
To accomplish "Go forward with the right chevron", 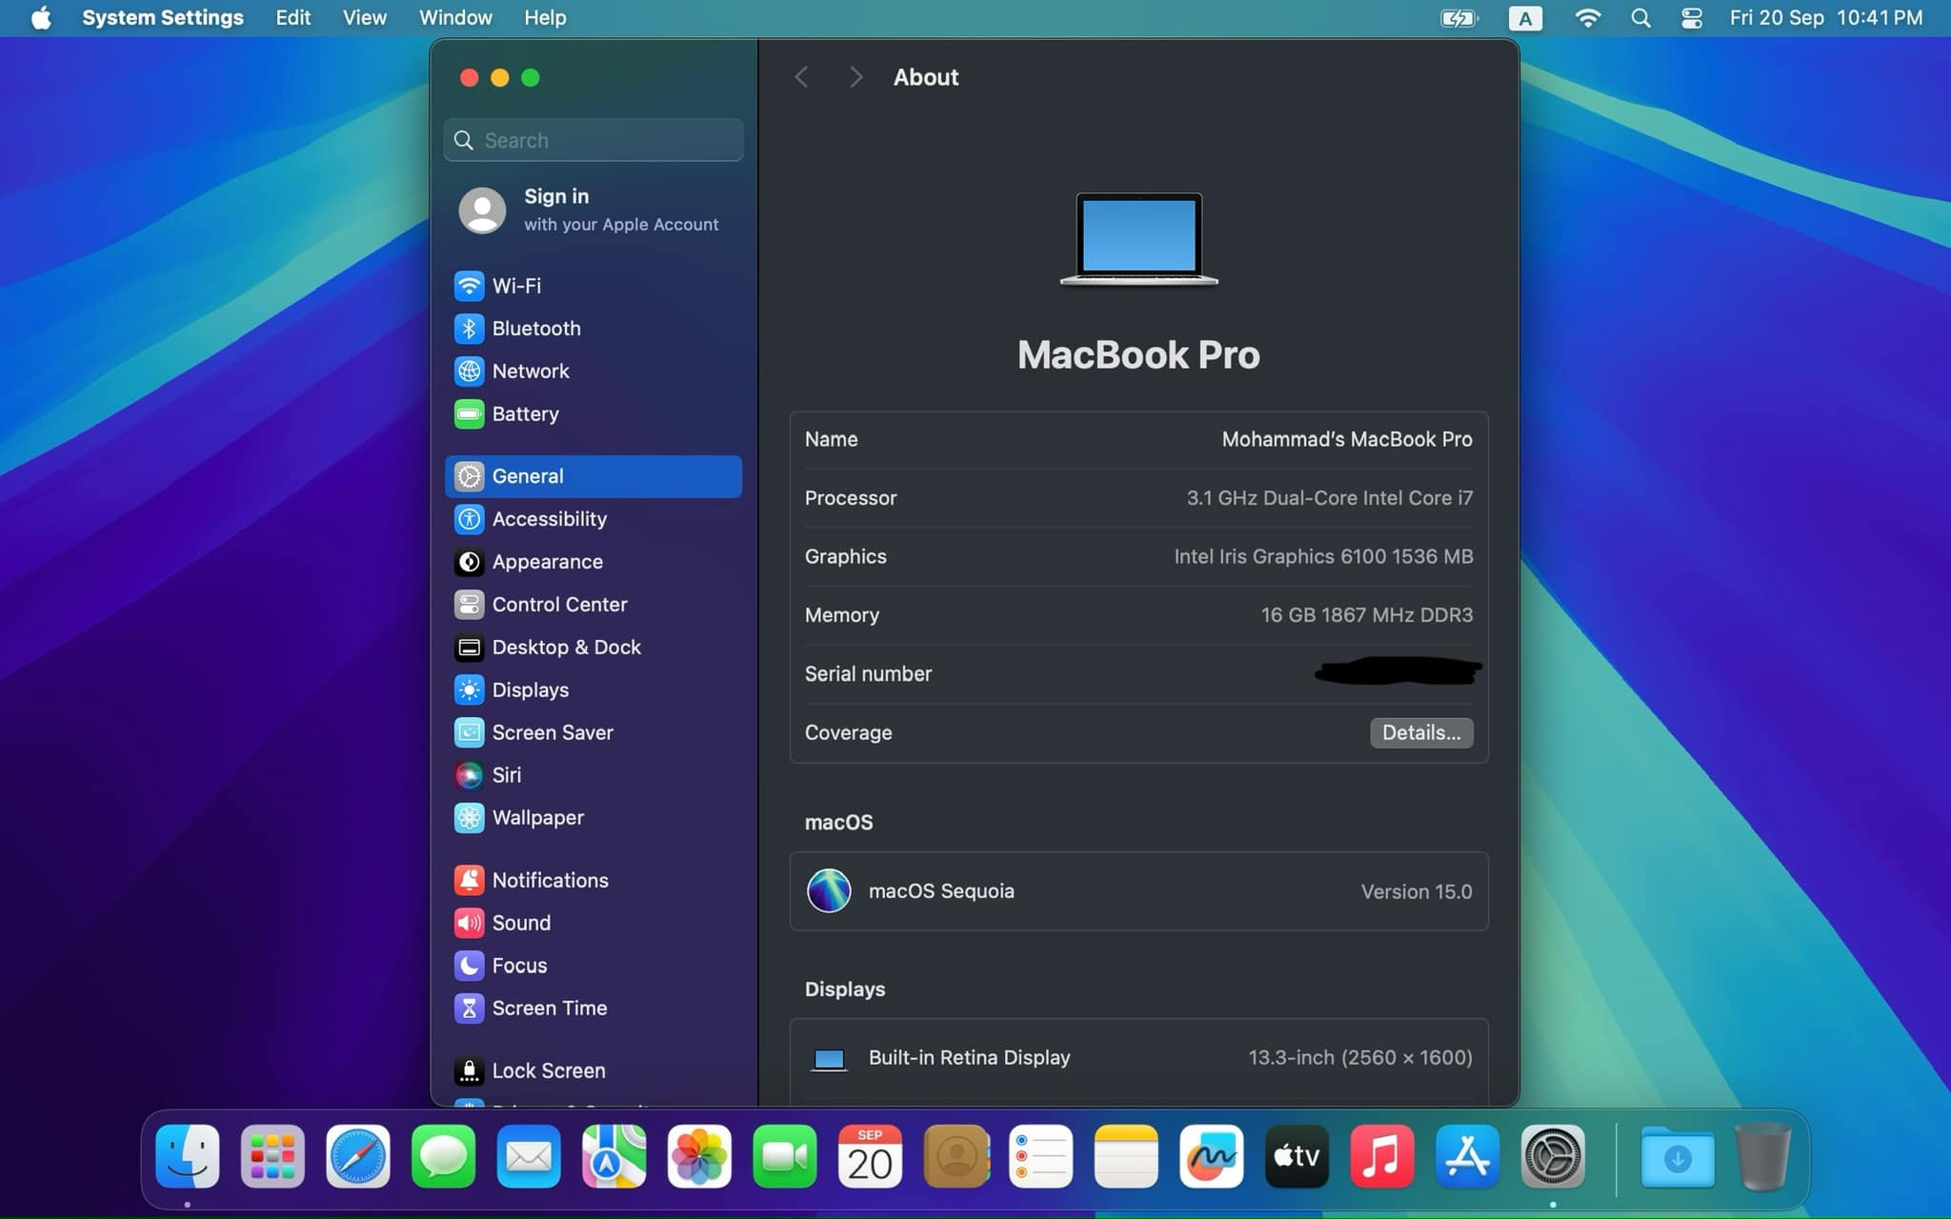I will [x=855, y=77].
